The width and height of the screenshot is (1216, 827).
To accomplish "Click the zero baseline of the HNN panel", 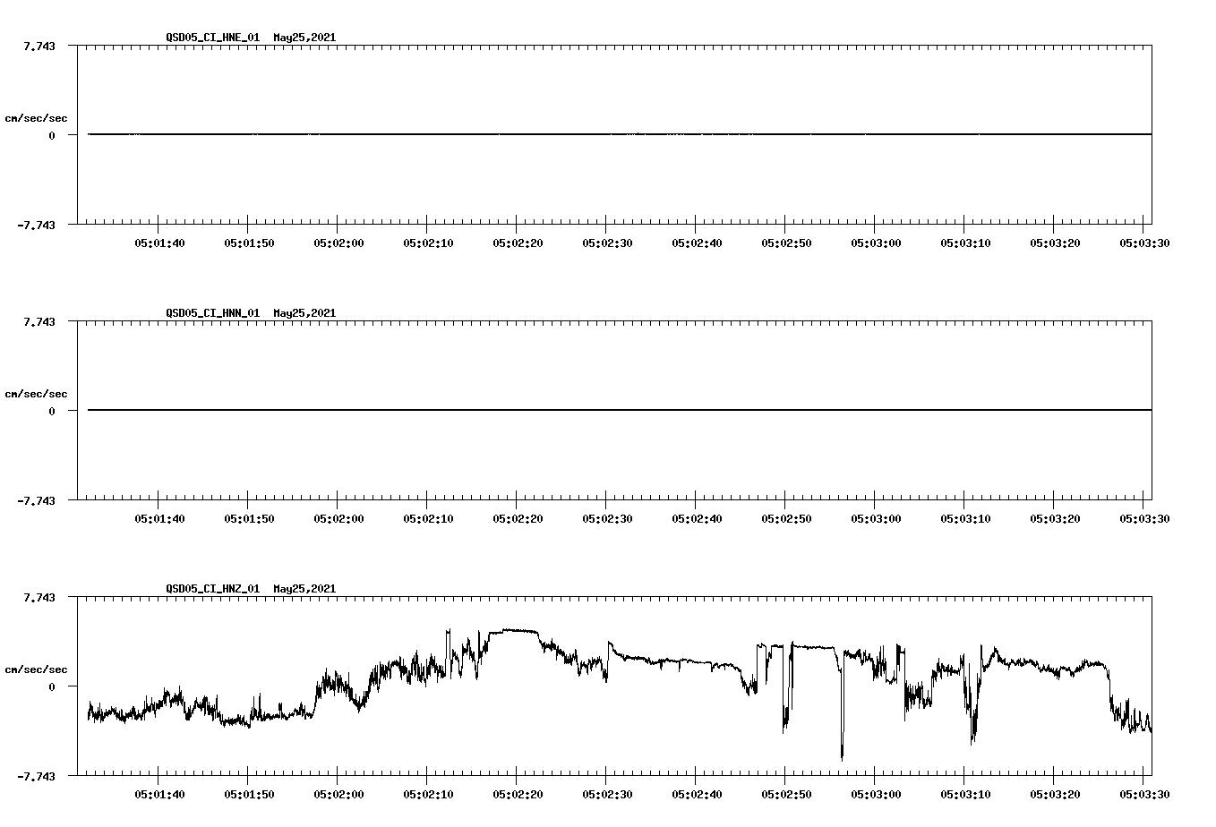I will (358, 410).
